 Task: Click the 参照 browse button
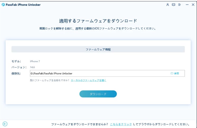tap(175, 73)
